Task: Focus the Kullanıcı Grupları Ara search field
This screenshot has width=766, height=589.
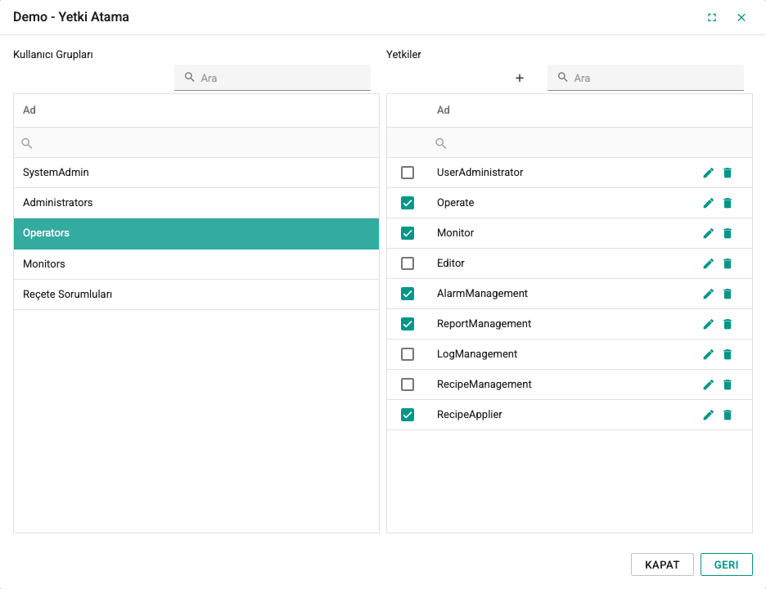Action: click(x=273, y=78)
